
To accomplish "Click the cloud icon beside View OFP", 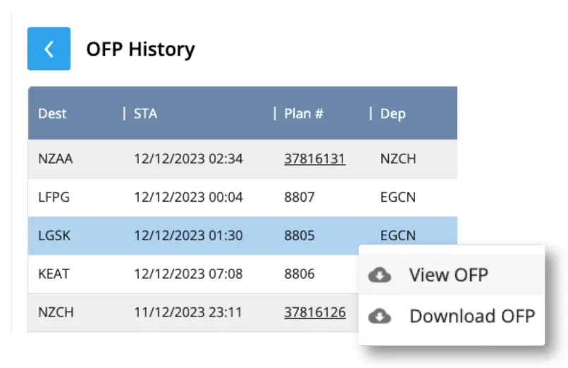I will pyautogui.click(x=380, y=275).
